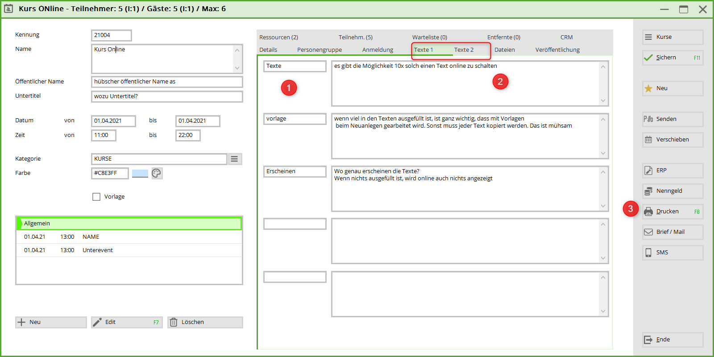Click the Neu star icon
The width and height of the screenshot is (714, 357).
pos(648,88)
